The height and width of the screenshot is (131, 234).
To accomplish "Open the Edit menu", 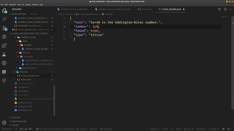I will pos(6,5).
